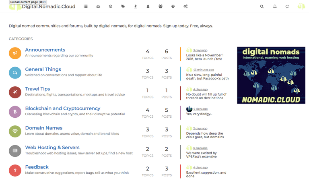309x181 pixels.
Task: Open the user avatar menu top right
Action: (301, 6)
